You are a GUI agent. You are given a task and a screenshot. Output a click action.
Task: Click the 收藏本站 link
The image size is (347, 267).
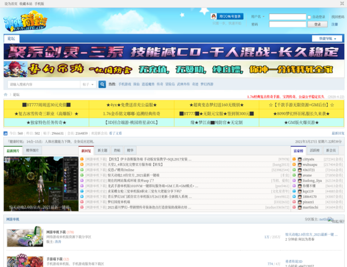coord(26,4)
